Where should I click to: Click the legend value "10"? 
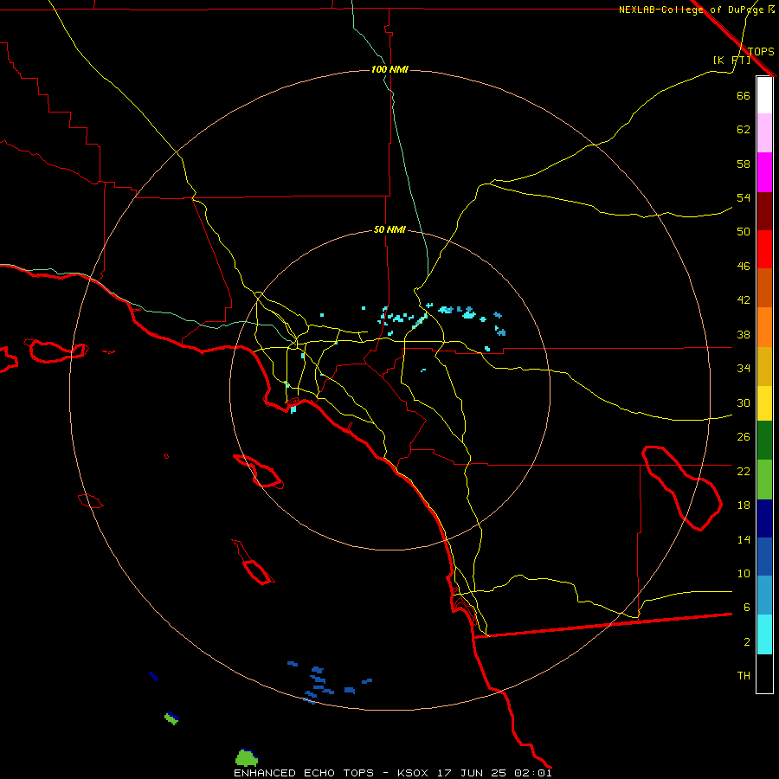click(744, 573)
